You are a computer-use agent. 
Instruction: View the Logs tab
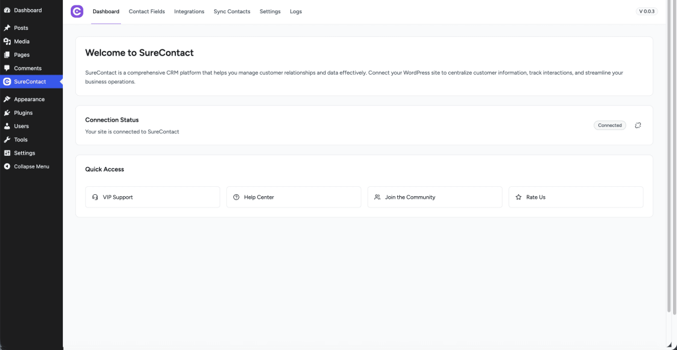point(296,12)
